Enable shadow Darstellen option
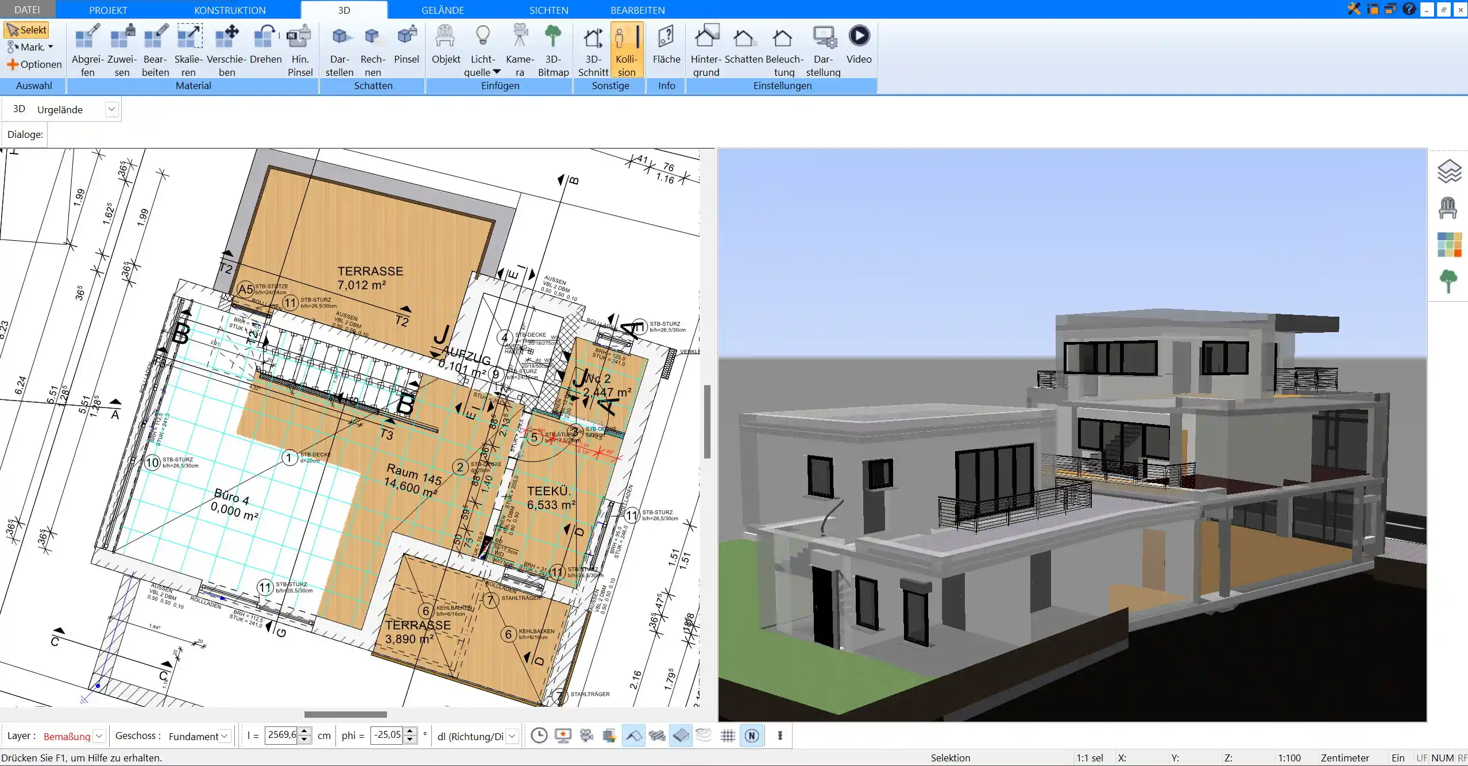Viewport: 1468px width, 766px height. pos(339,51)
